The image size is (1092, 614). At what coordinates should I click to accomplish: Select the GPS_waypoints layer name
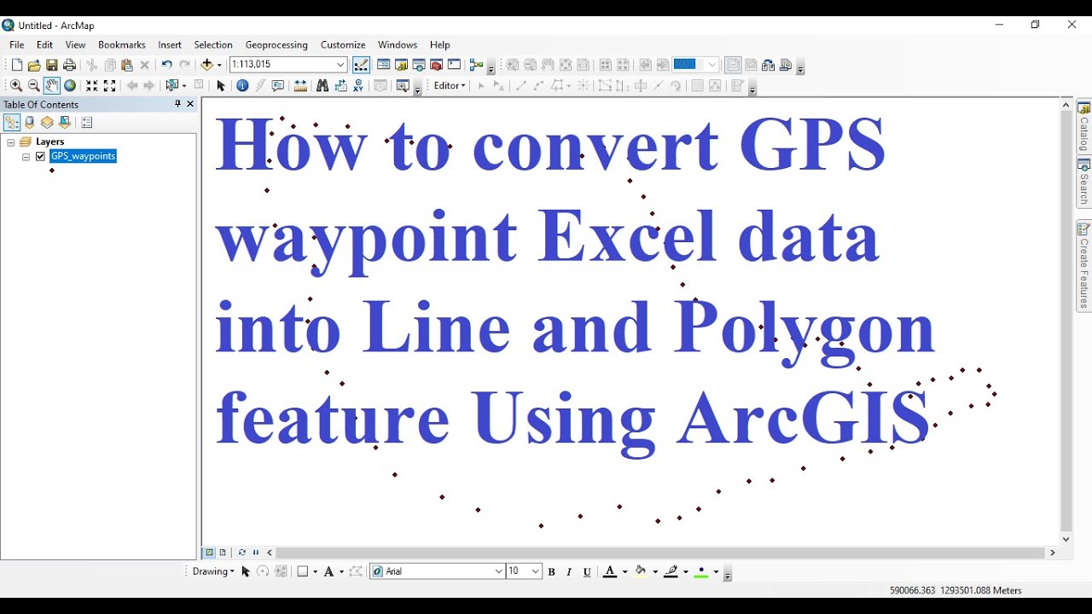point(83,156)
